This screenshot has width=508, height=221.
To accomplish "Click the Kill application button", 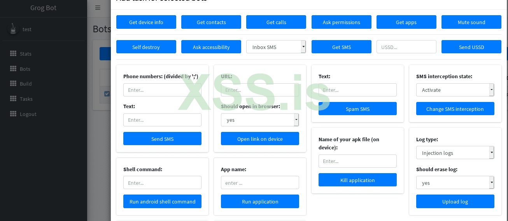I will [x=357, y=180].
